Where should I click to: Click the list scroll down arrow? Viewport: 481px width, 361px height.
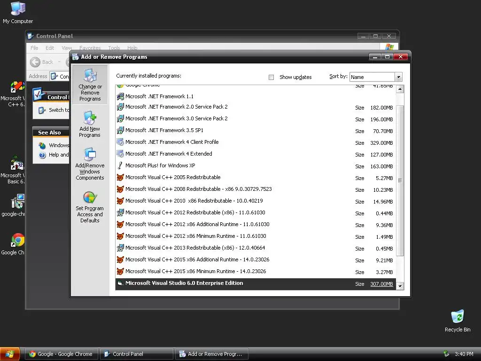[400, 286]
